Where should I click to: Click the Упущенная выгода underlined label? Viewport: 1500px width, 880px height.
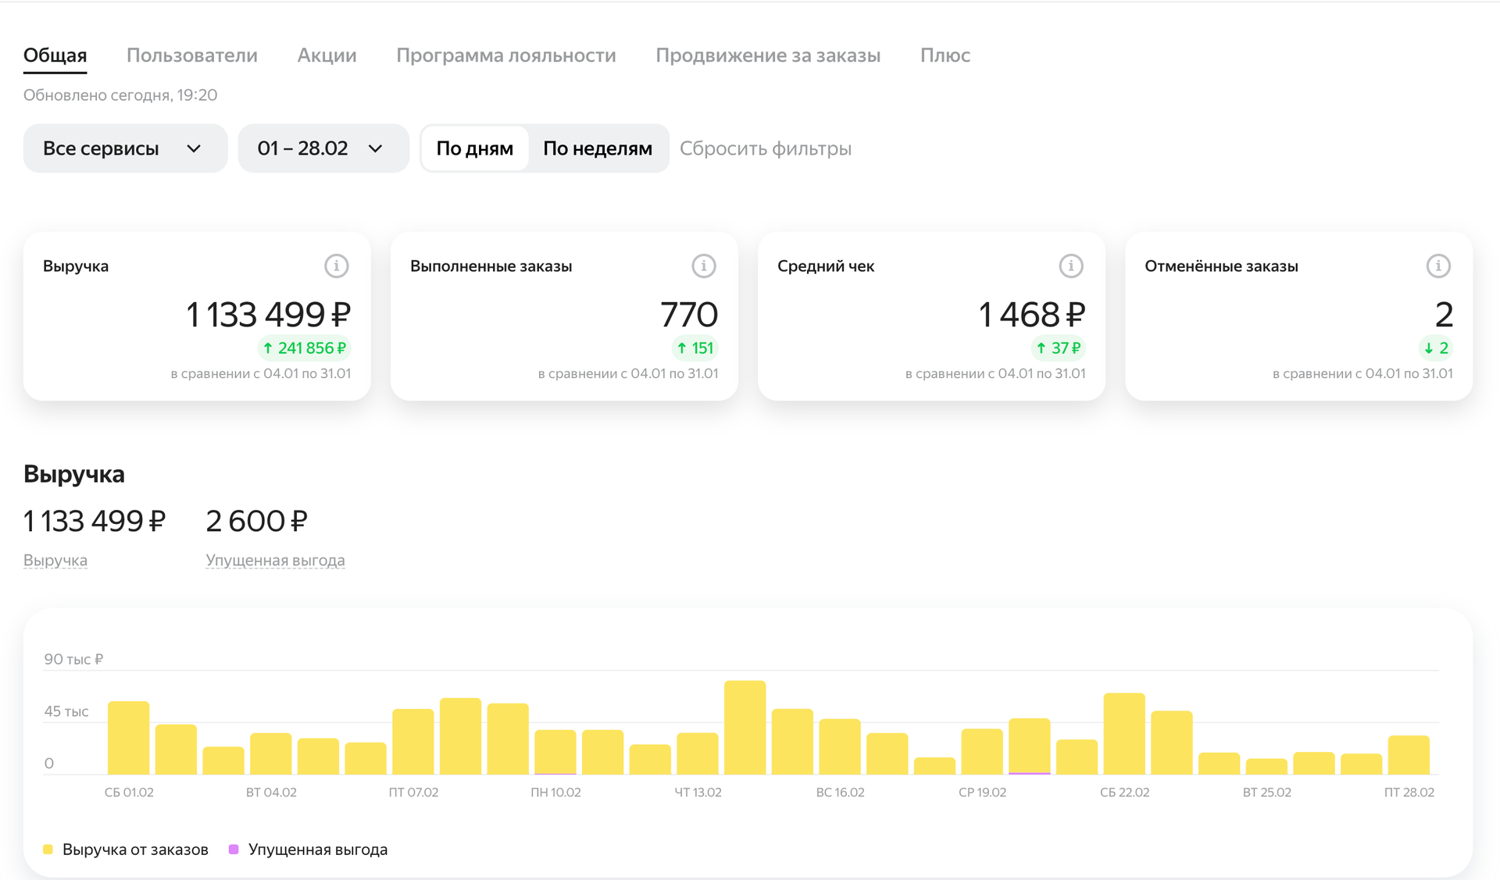click(275, 560)
